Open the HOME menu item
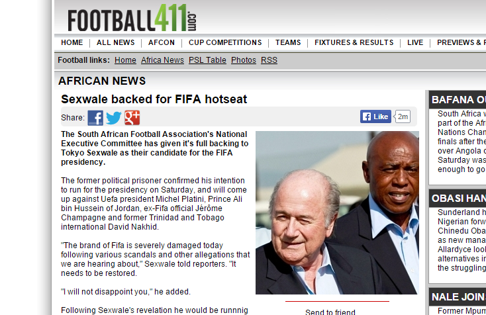The height and width of the screenshot is (315, 486). point(72,42)
